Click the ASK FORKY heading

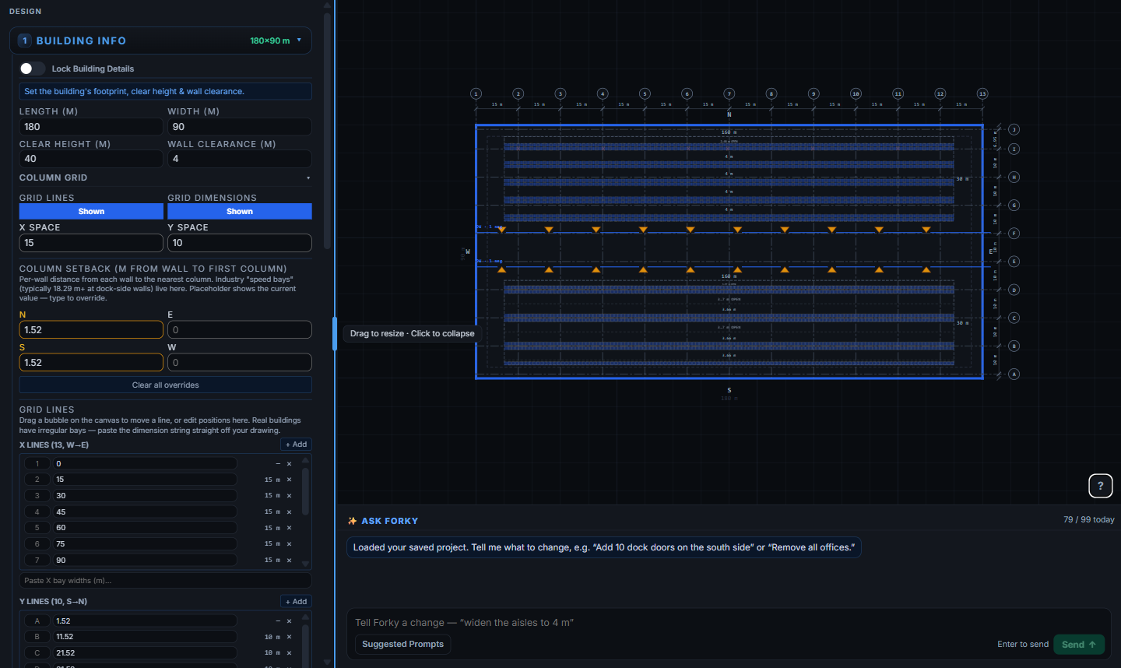(x=390, y=521)
